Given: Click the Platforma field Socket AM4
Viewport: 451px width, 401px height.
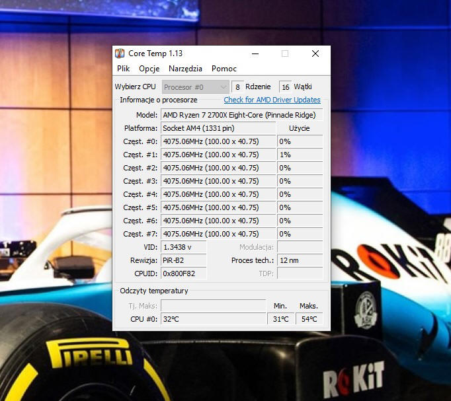Looking at the screenshot, I should click(x=218, y=128).
